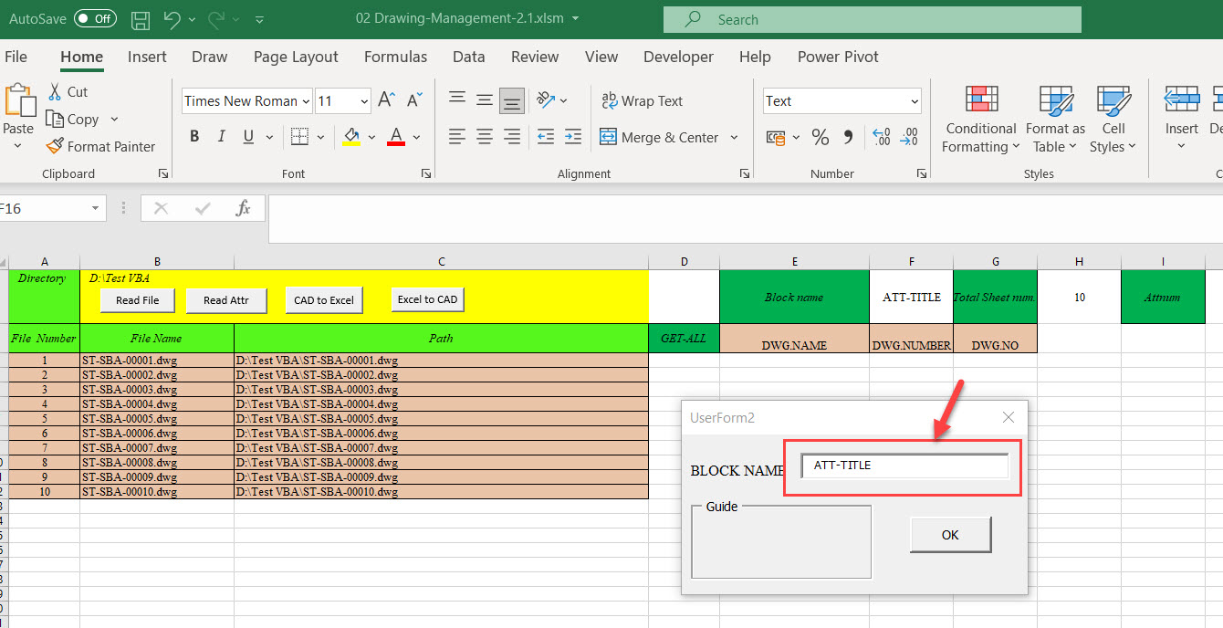Open Conditional Formatting options
This screenshot has width=1223, height=628.
click(980, 119)
